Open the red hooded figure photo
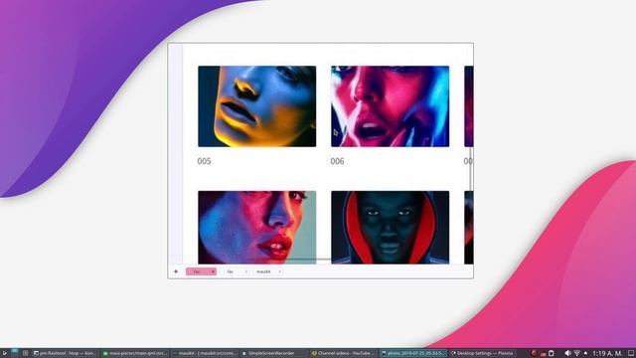Viewport: 636px width, 358px height. pyautogui.click(x=390, y=228)
